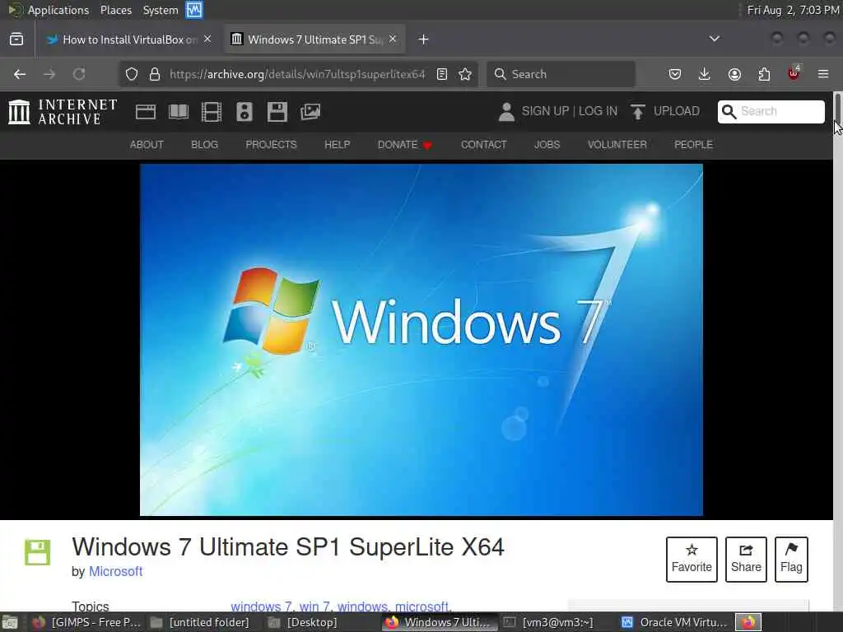Click the green software floppy item icon
This screenshot has width=843, height=632.
click(x=38, y=552)
